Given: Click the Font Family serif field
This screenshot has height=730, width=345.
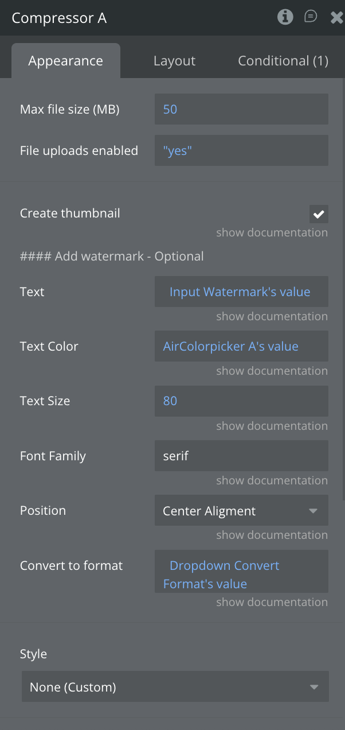Looking at the screenshot, I should 241,456.
